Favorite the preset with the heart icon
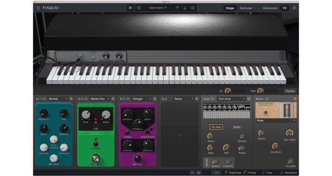The image size is (332, 176). point(139,8)
